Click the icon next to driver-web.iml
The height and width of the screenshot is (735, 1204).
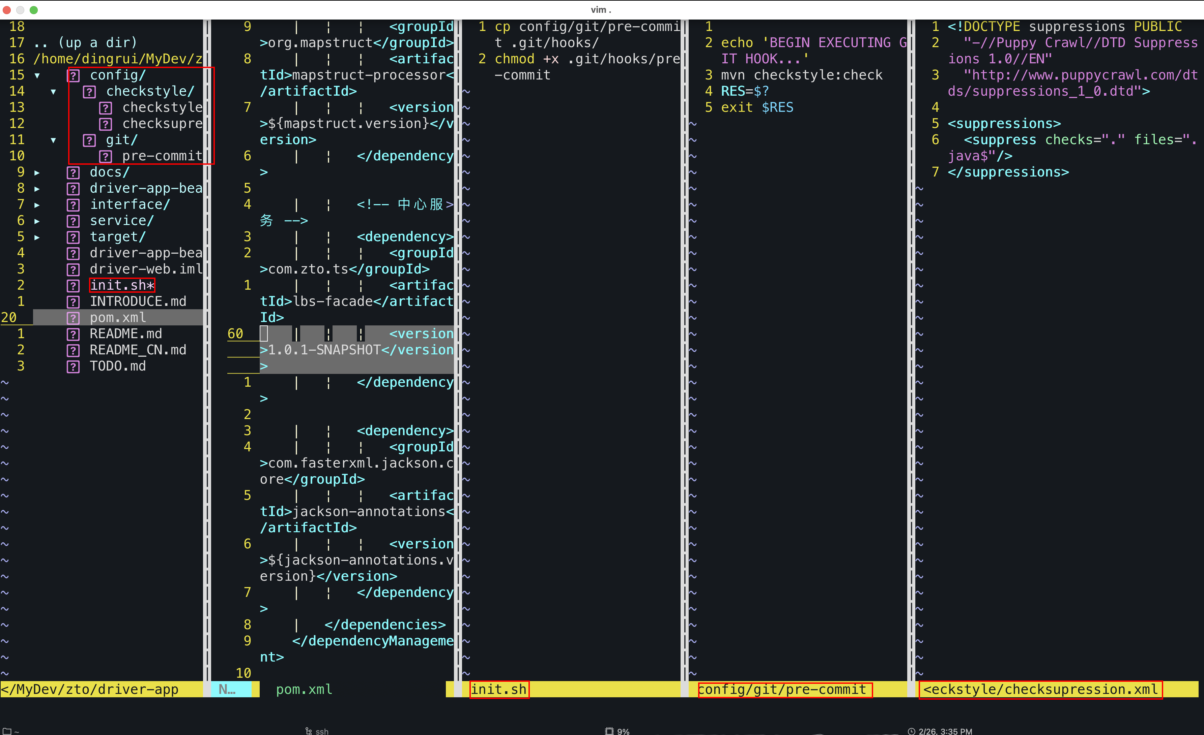click(x=73, y=270)
